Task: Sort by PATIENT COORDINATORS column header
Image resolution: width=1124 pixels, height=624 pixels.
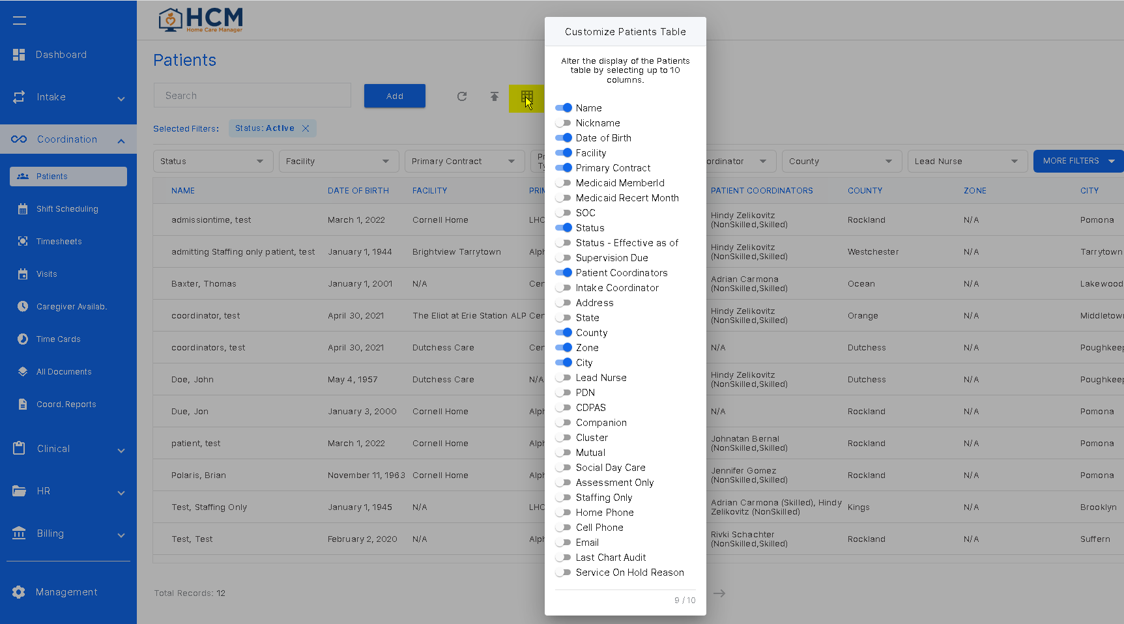Action: [x=762, y=191]
